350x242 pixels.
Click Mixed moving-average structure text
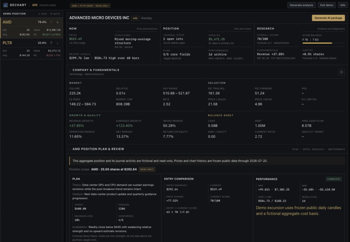[132, 41]
